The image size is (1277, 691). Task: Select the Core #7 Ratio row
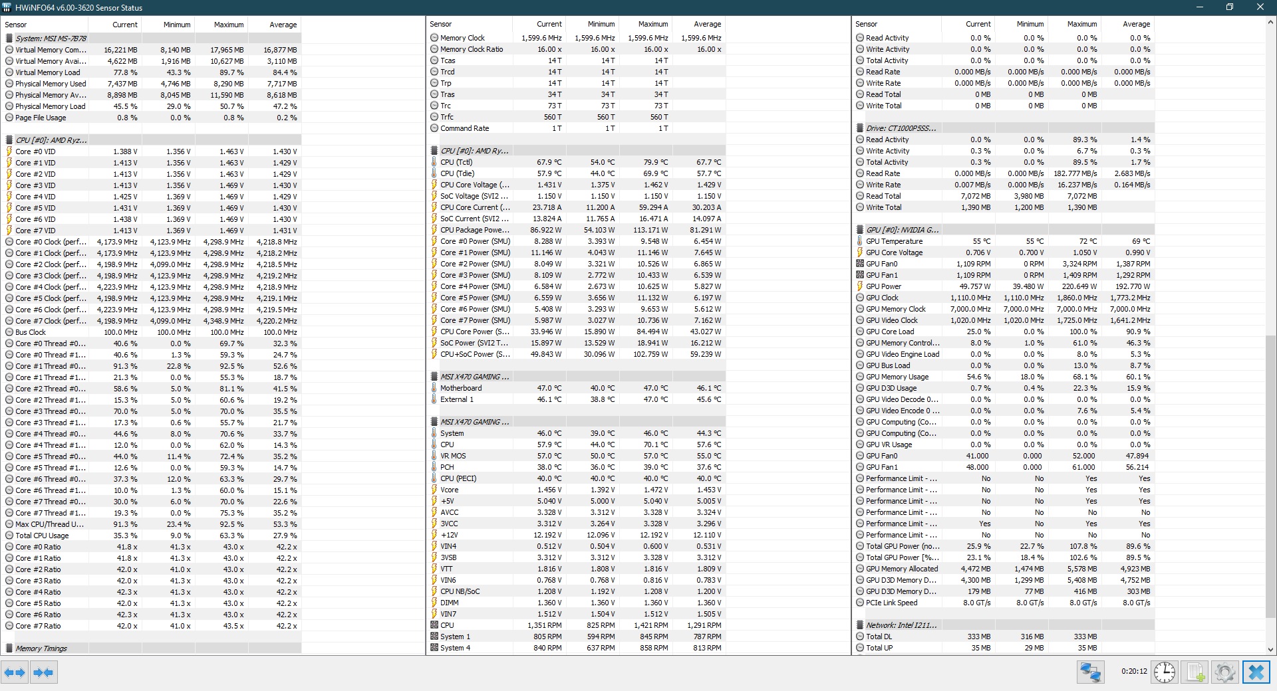(x=152, y=626)
